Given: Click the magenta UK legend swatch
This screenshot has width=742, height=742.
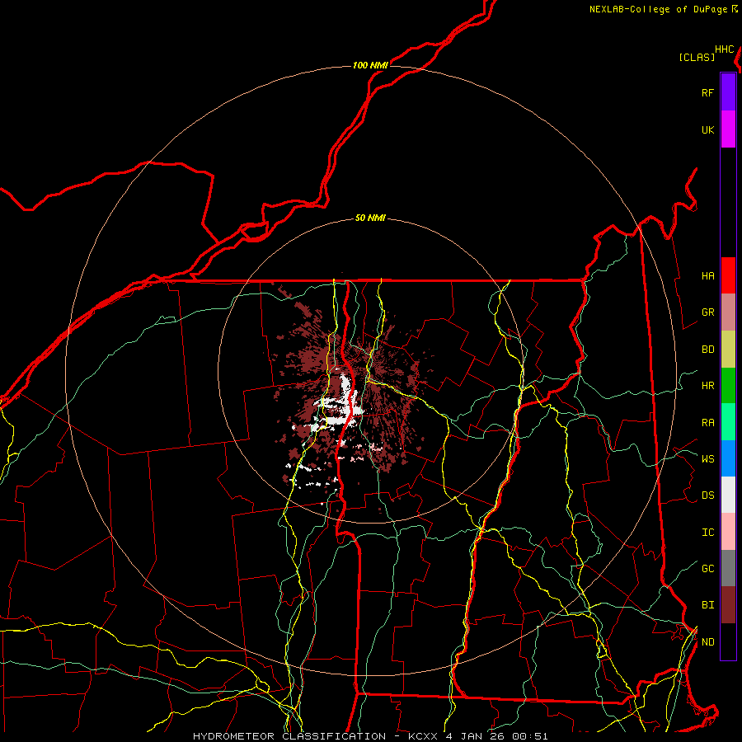Looking at the screenshot, I should click(x=728, y=129).
